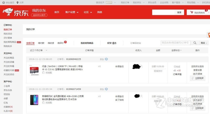Click the +10 points icon in SanDisk order

pyautogui.click(x=175, y=70)
